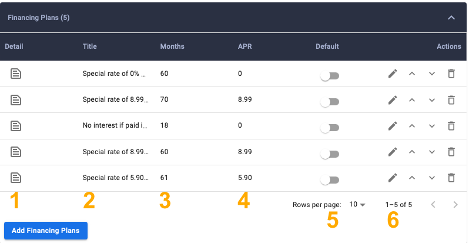Move the Special rate of 5.90 plan down
This screenshot has height=243, width=469.
(431, 178)
